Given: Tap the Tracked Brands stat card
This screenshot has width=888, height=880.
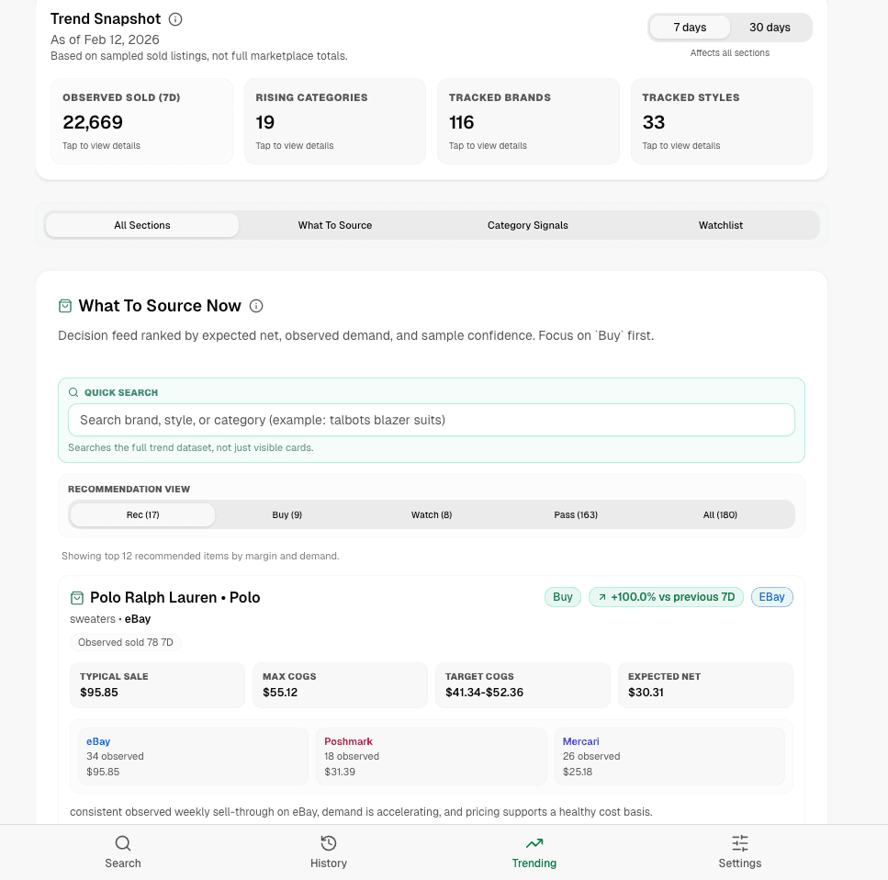Looking at the screenshot, I should click(x=528, y=120).
